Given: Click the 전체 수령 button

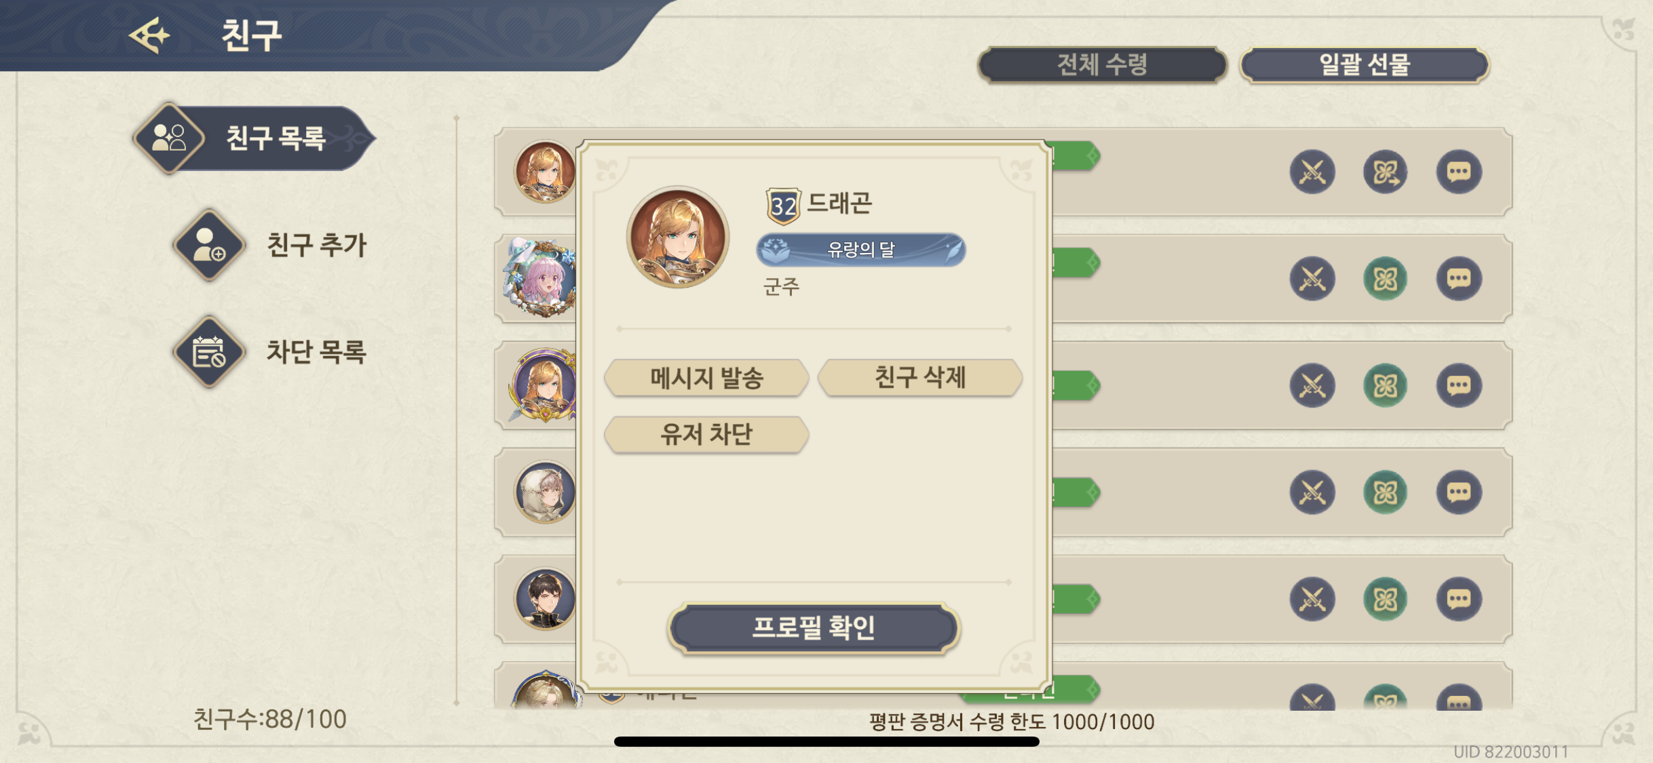Looking at the screenshot, I should (1102, 65).
